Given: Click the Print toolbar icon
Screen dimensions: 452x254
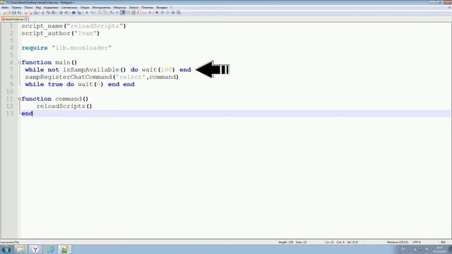Looking at the screenshot, I should click(x=36, y=13).
